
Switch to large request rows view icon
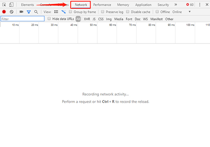[56, 12]
